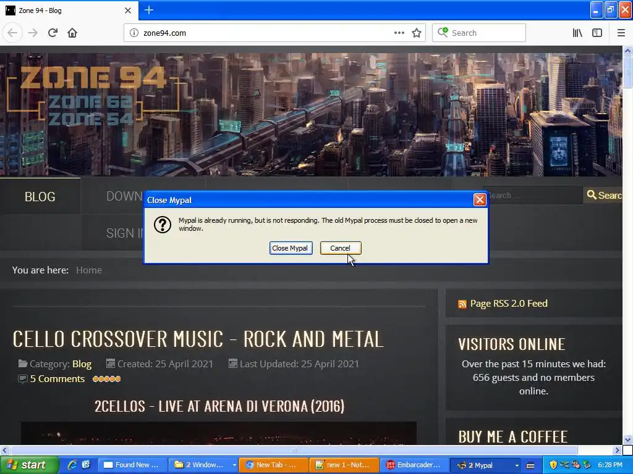This screenshot has height=474, width=633.
Task: Bookmark this page with the star
Action: point(417,33)
